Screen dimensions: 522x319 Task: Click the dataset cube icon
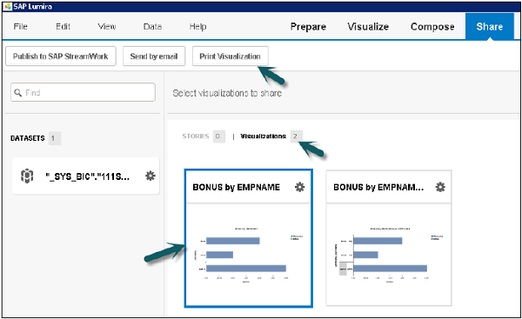click(27, 176)
